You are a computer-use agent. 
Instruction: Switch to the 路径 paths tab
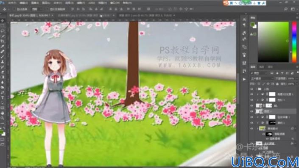pos(270,67)
